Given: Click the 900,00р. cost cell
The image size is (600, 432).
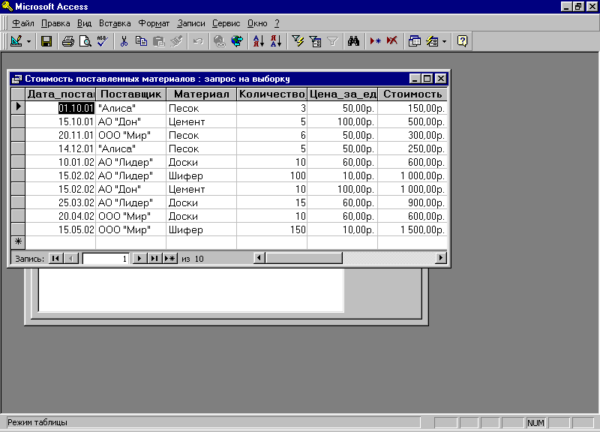Looking at the screenshot, I should point(412,202).
